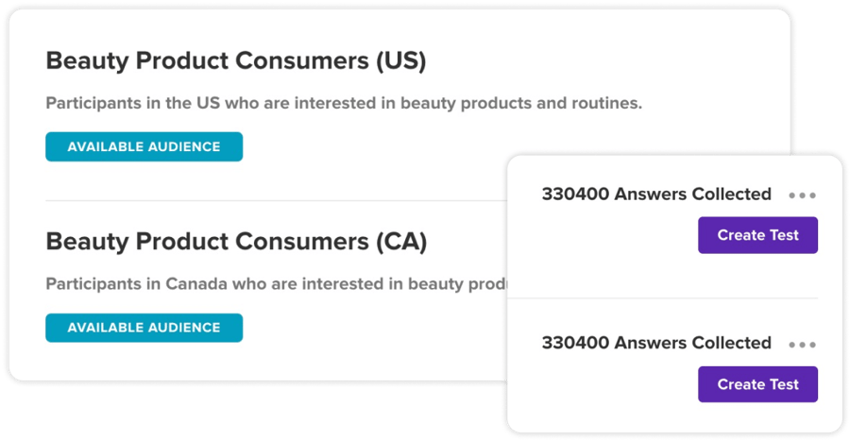Click Available Audience badge under CA consumers
Viewport: 850px width, 440px height.
click(x=144, y=328)
